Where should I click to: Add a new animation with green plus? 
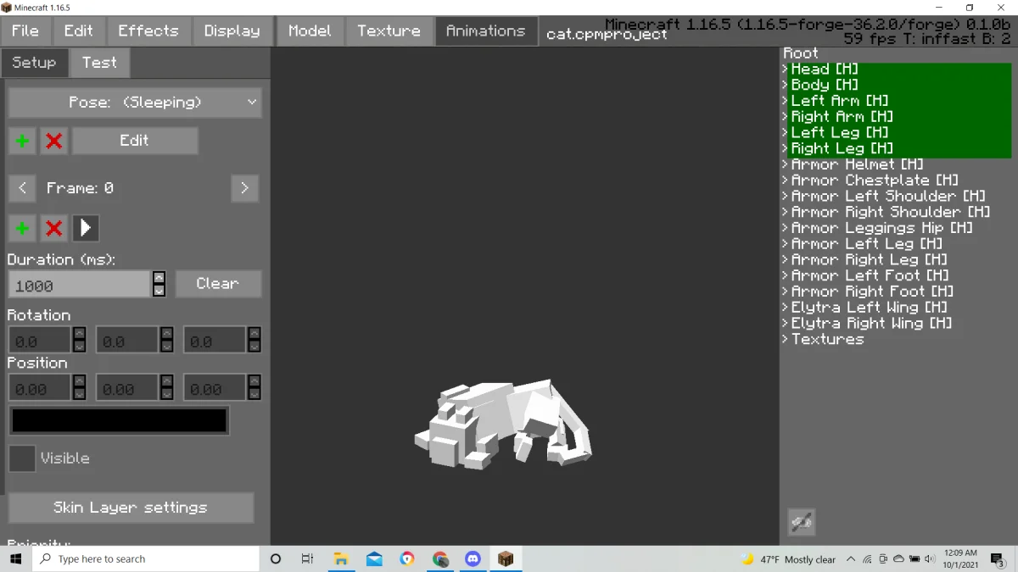(22, 141)
